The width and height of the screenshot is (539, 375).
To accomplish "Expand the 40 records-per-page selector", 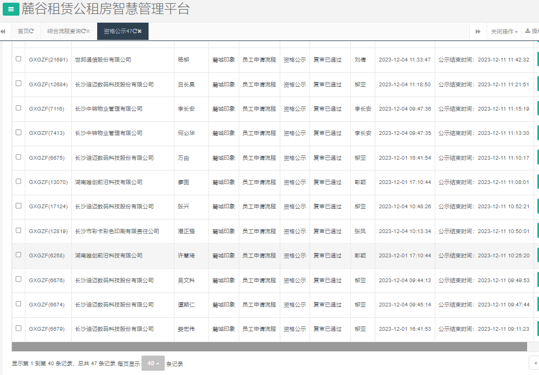I will 153,364.
